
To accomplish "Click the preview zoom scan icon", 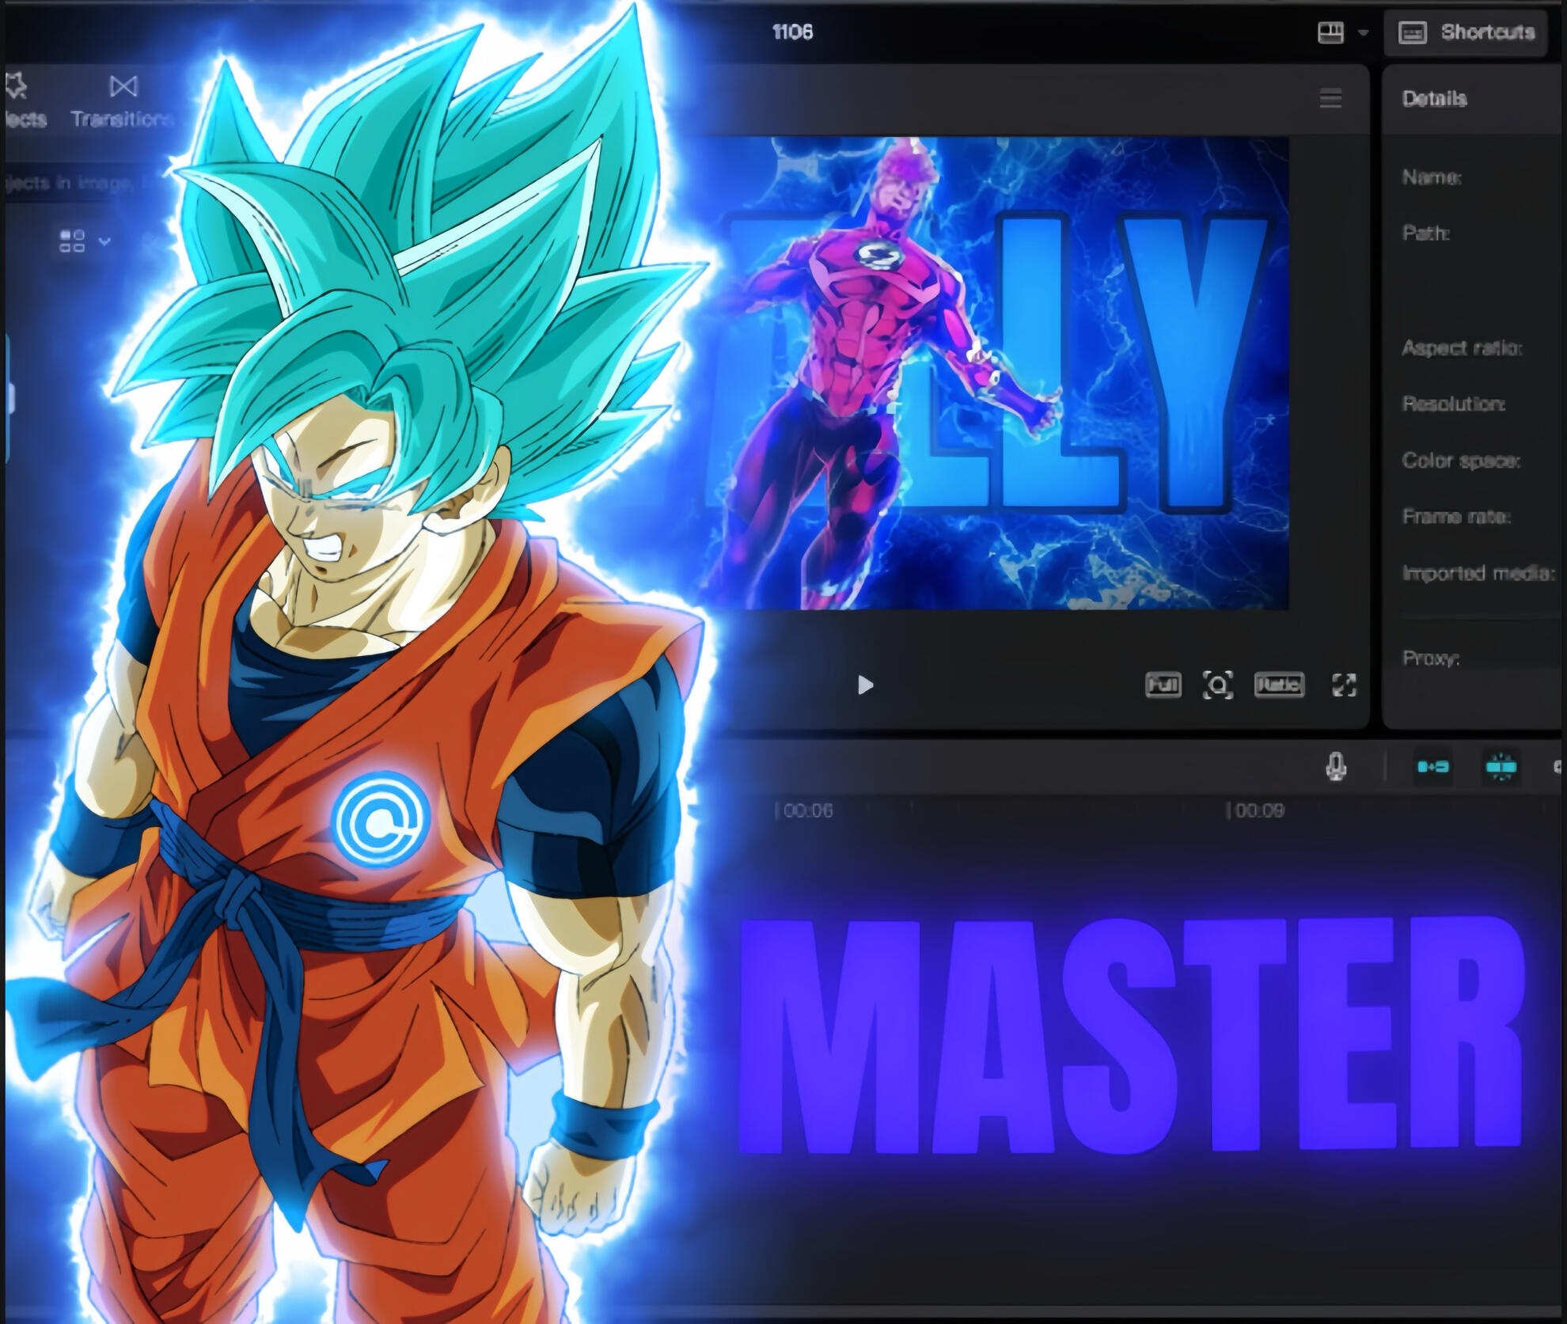I will 1217,685.
